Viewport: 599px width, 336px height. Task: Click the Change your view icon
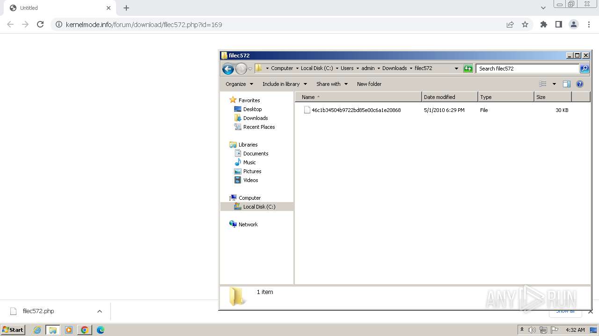[x=543, y=84]
